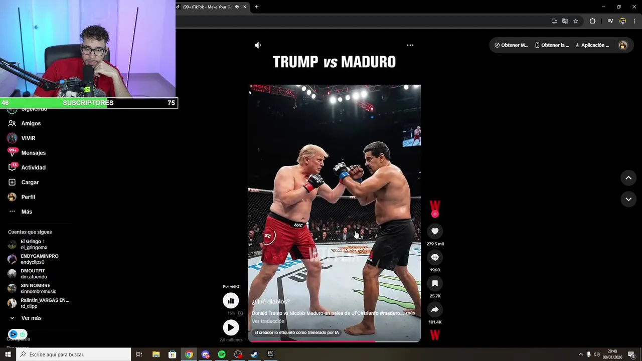The image size is (642, 361).
Task: Open a new Chrome tab
Action: coord(257,7)
